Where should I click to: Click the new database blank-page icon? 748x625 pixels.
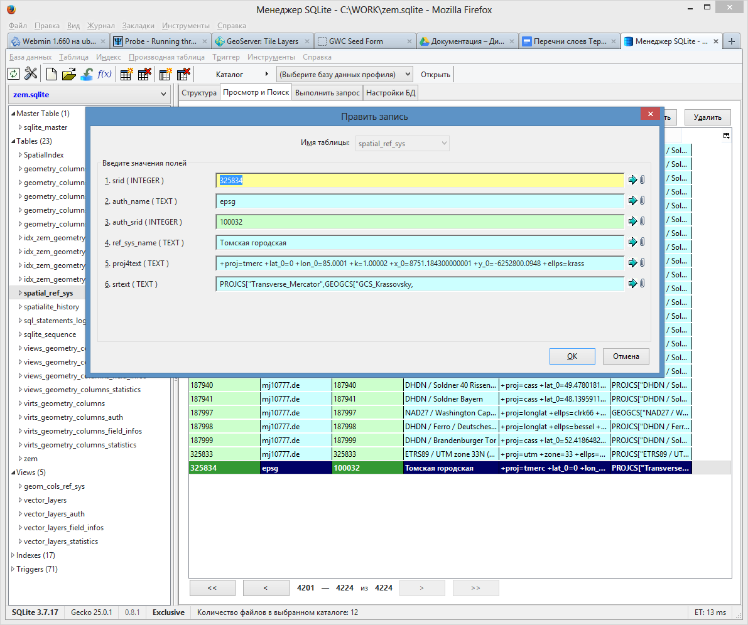click(x=51, y=74)
